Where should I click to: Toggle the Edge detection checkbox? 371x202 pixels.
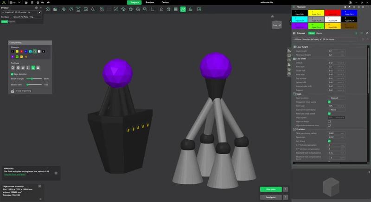pos(12,74)
